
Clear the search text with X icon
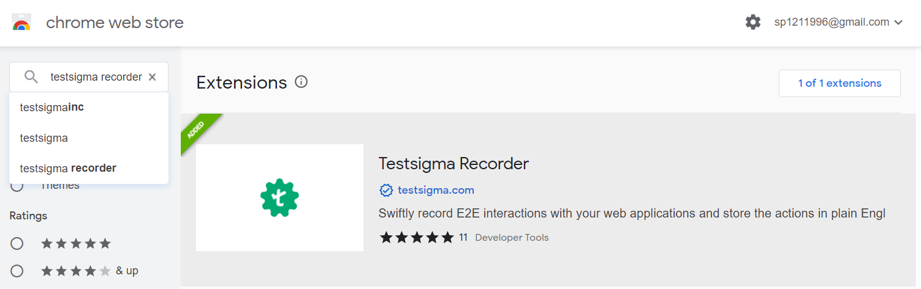[153, 77]
